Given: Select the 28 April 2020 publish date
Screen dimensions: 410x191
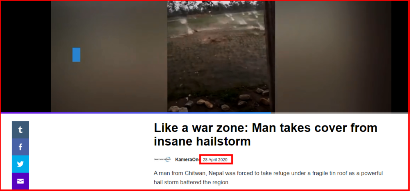Looking at the screenshot, I should click(215, 159).
